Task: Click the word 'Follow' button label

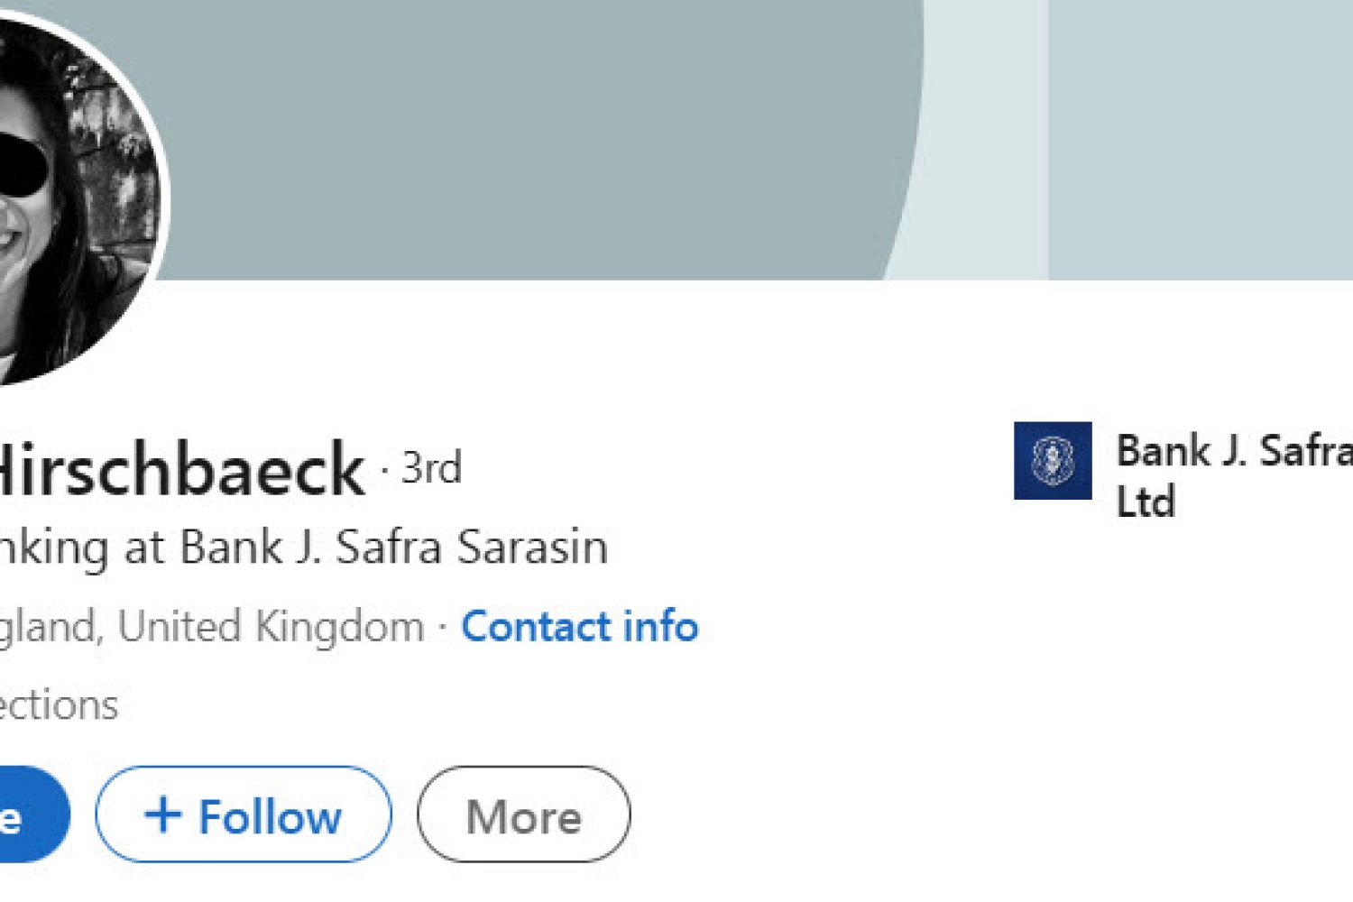Action: (x=270, y=816)
